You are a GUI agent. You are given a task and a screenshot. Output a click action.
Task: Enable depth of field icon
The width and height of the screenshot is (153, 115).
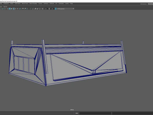(29, 9)
